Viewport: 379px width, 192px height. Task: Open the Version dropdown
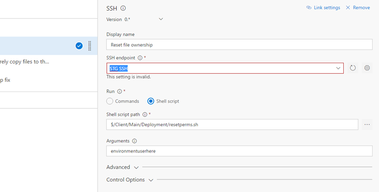point(144,19)
